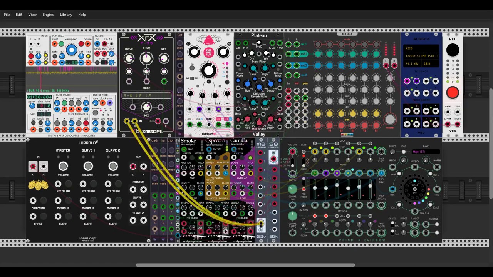Viewport: 493px width, 277px height.
Task: Open the File menu
Action: click(x=7, y=15)
